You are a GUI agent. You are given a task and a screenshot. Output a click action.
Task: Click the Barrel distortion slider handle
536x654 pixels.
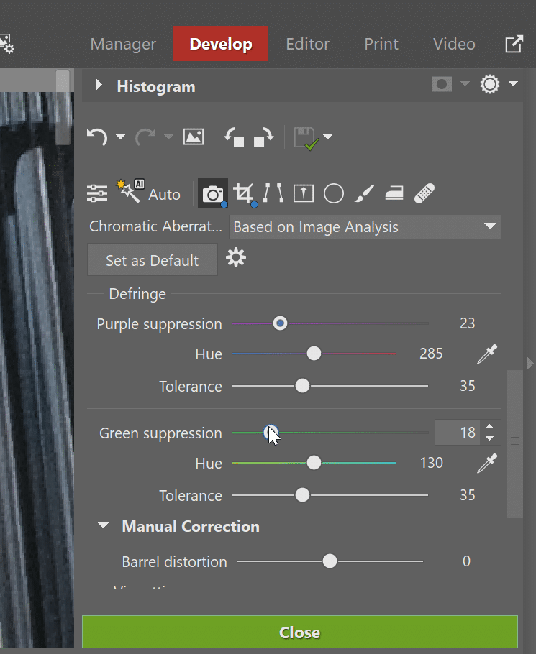click(330, 561)
